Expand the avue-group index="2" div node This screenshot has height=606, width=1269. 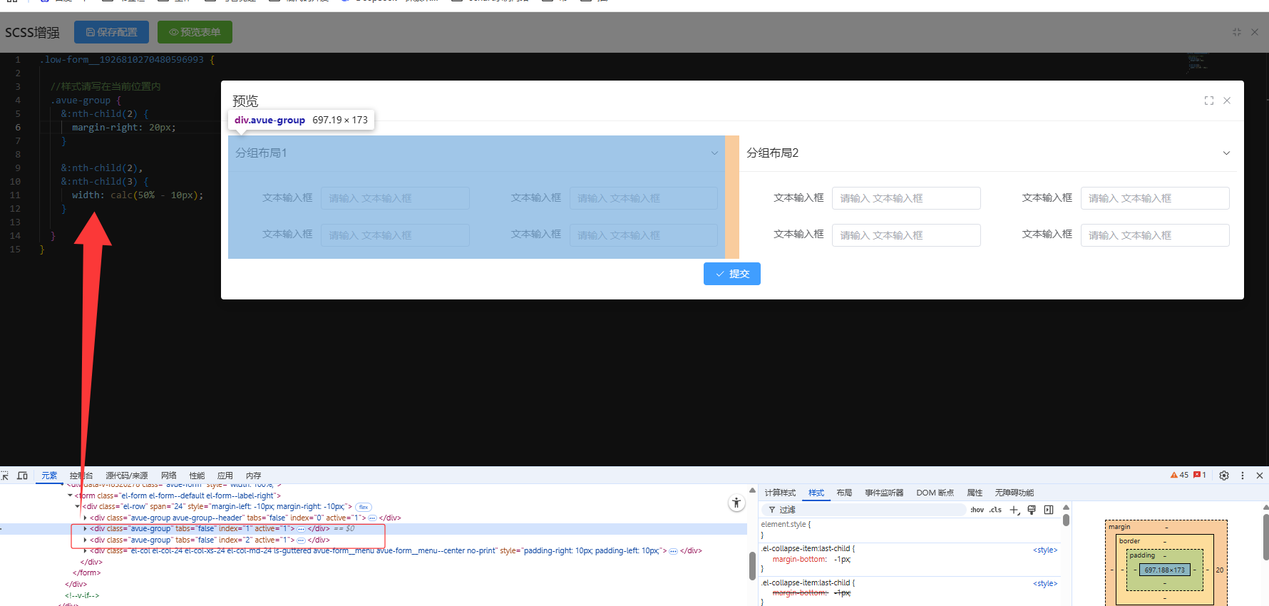pyautogui.click(x=86, y=540)
